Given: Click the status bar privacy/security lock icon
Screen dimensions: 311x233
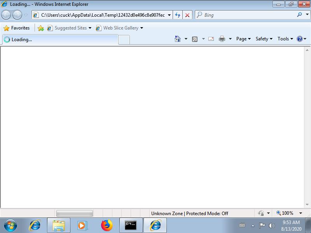Looking at the screenshot, I should pyautogui.click(x=261, y=213).
